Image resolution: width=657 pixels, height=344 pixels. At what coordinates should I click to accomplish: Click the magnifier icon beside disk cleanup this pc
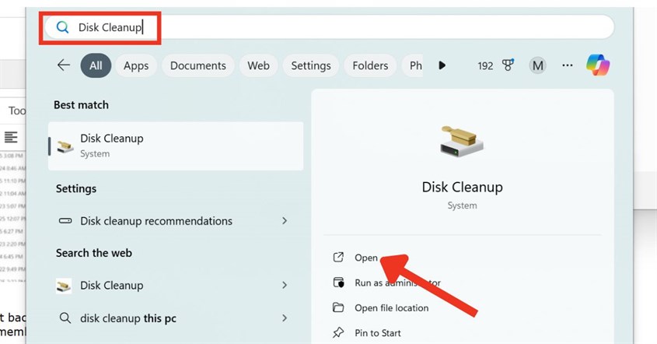[x=65, y=318]
